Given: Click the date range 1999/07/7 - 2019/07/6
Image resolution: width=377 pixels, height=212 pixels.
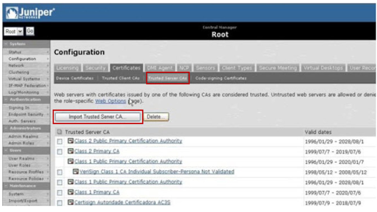Looking at the screenshot, I should [x=333, y=152].
